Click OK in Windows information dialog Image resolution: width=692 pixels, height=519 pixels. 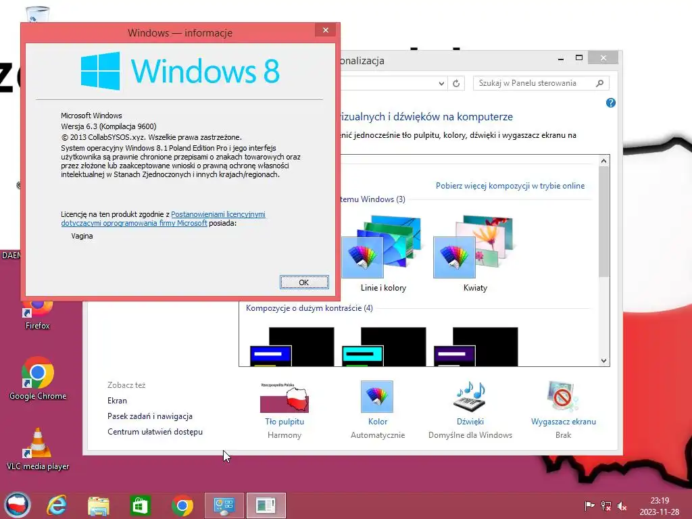(304, 282)
